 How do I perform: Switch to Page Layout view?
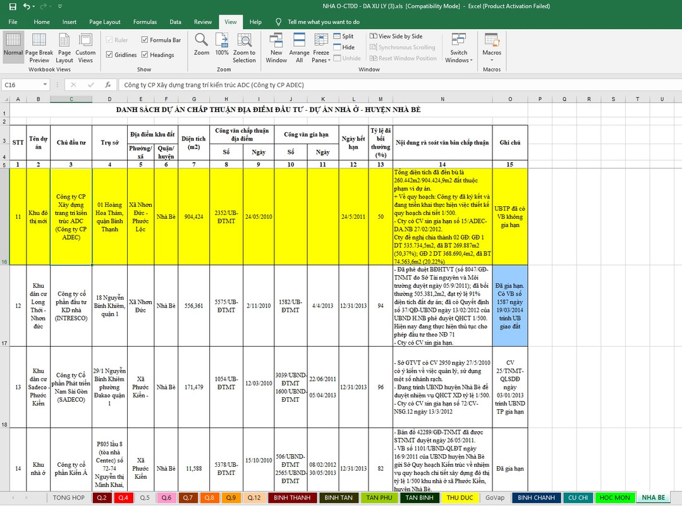(x=64, y=47)
